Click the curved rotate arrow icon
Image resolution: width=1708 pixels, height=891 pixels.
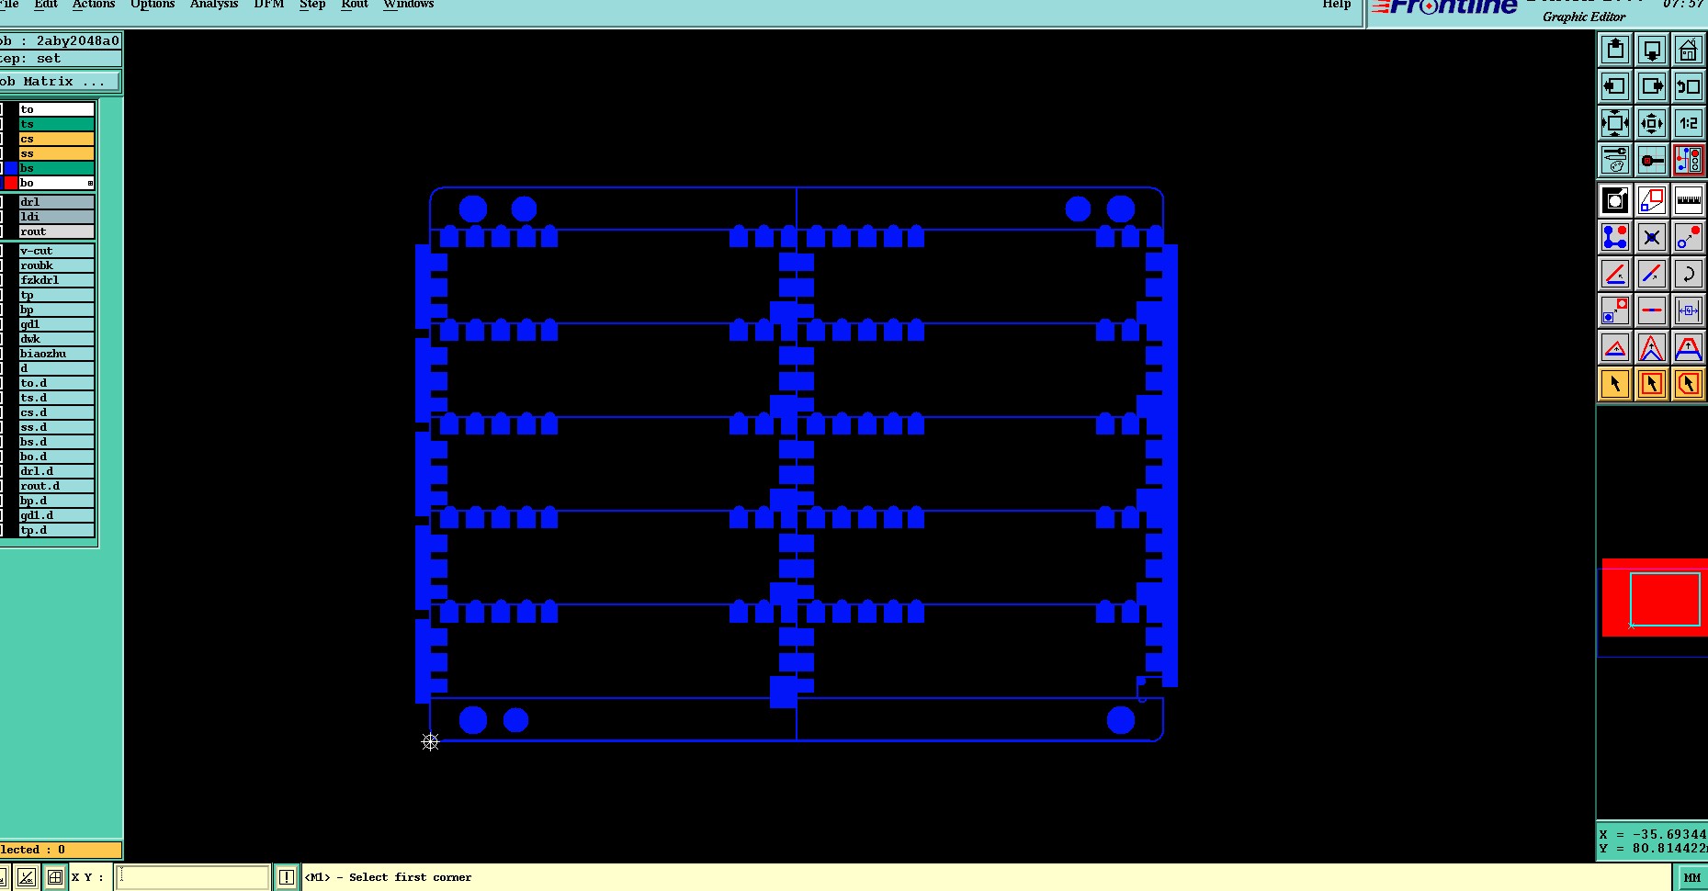click(1689, 274)
